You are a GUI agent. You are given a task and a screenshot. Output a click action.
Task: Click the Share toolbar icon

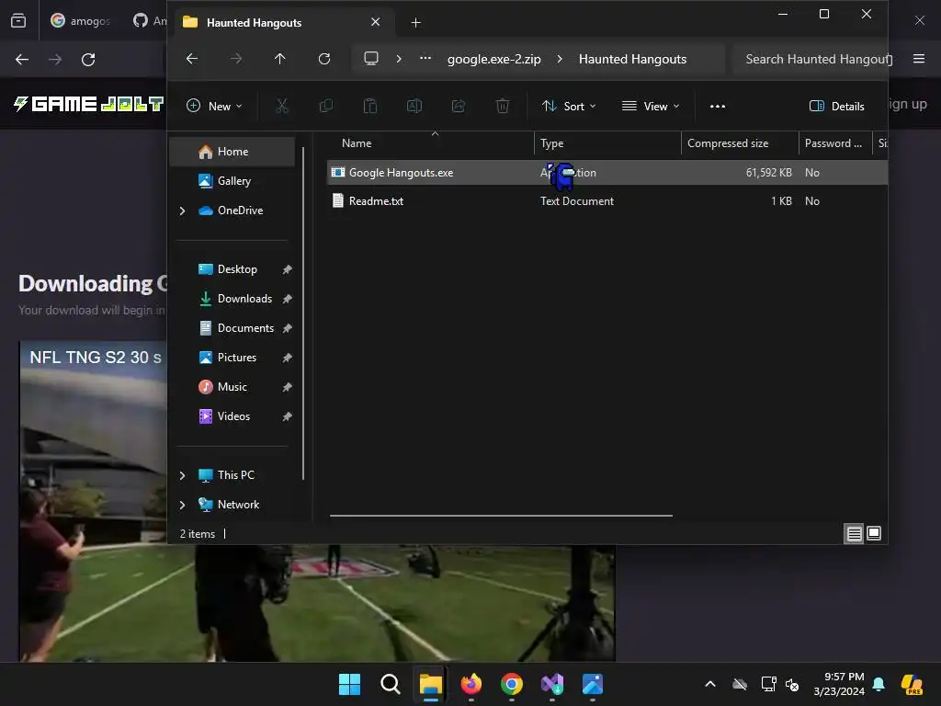459,107
